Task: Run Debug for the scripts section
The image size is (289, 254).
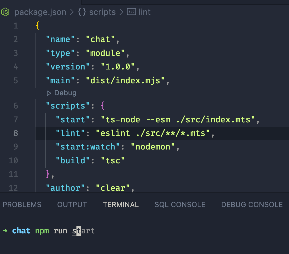Action: click(x=61, y=93)
